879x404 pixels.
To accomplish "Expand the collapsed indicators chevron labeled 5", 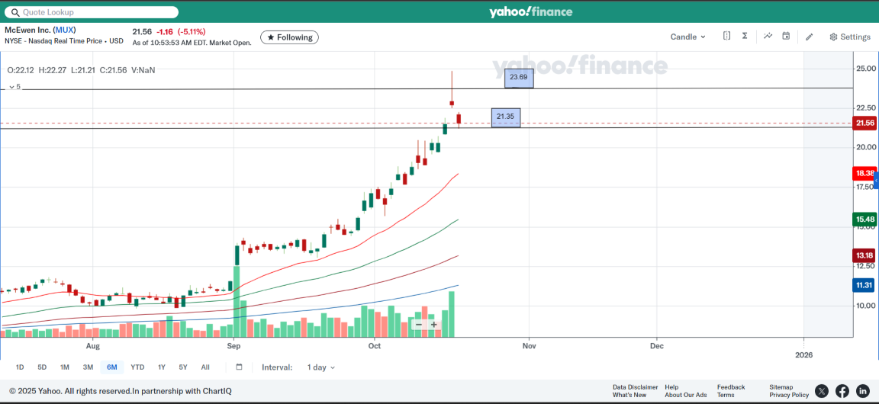I will [13, 87].
